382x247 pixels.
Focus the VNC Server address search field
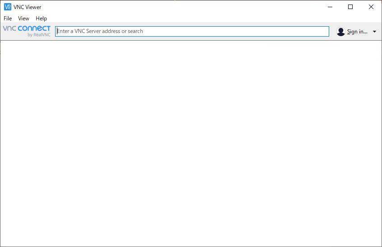click(x=192, y=31)
